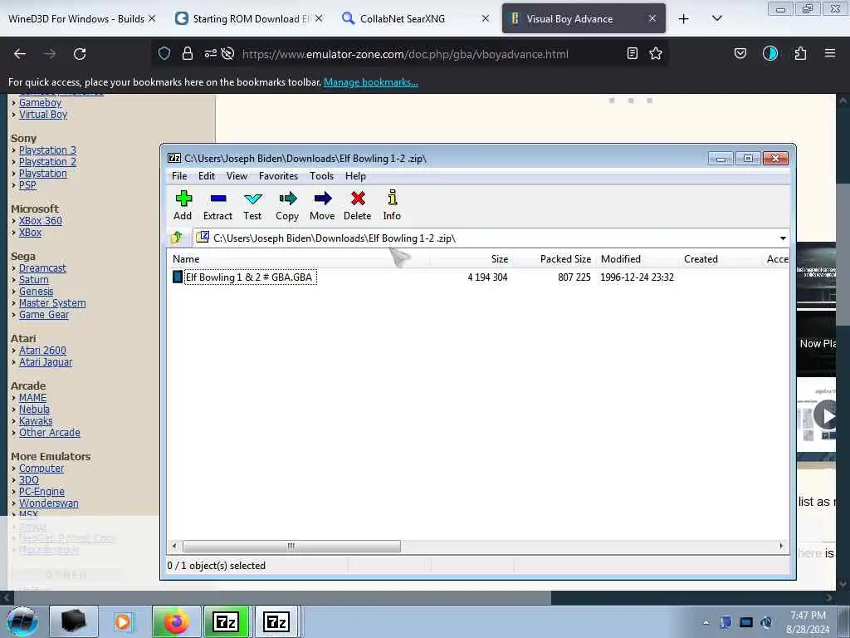This screenshot has width=850, height=638.
Task: Open the 7-Zip Help menu
Action: (x=355, y=176)
